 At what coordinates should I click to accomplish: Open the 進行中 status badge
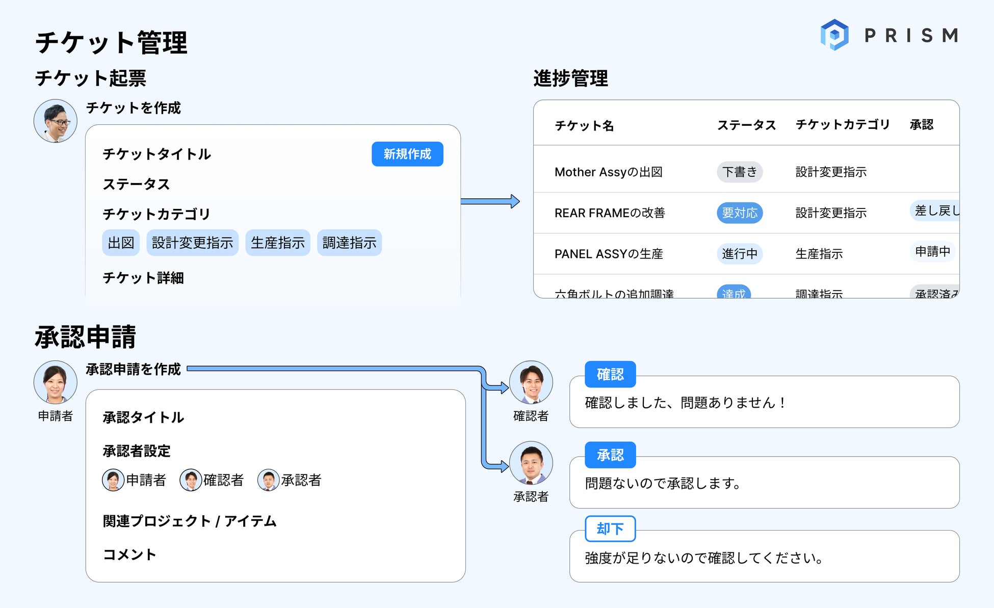pos(740,253)
